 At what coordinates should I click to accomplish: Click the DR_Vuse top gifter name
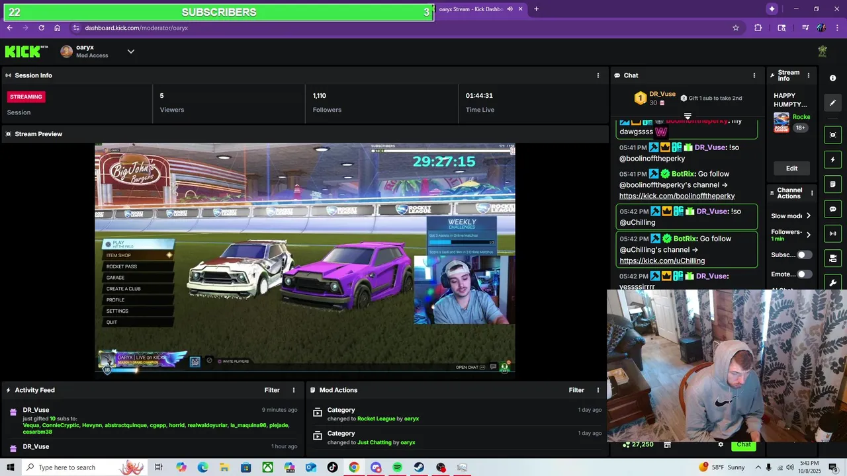click(x=662, y=95)
